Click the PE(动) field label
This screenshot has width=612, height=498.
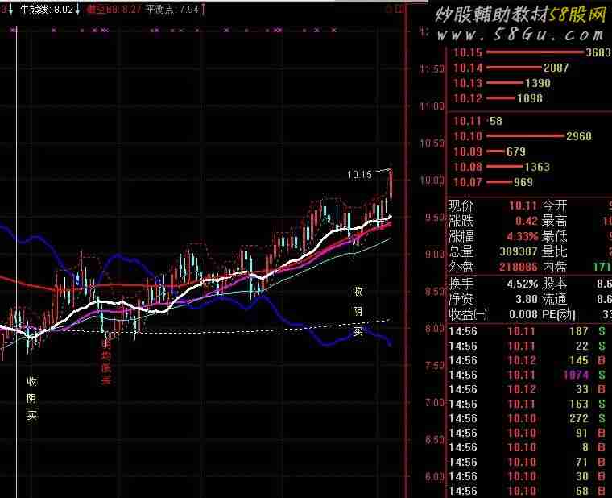(560, 313)
